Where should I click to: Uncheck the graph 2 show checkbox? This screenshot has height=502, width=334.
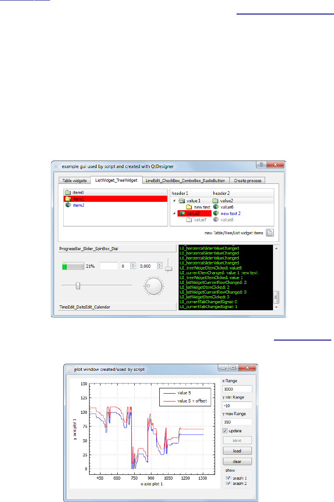(x=228, y=484)
